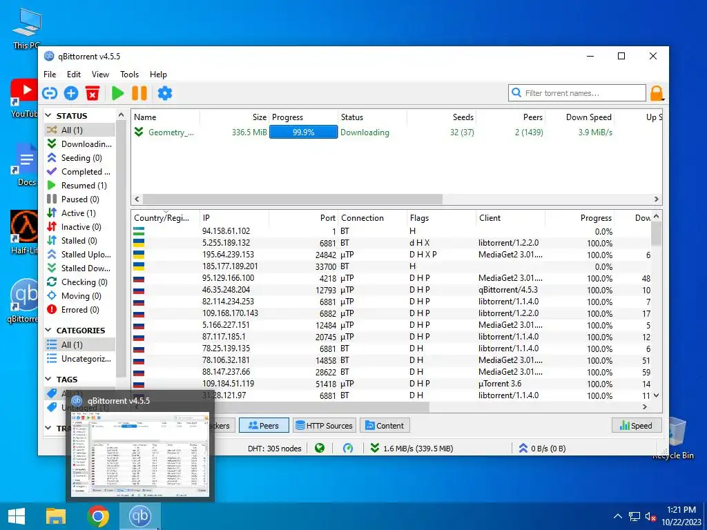
Task: Sort peers by Flags column header
Action: 441,218
